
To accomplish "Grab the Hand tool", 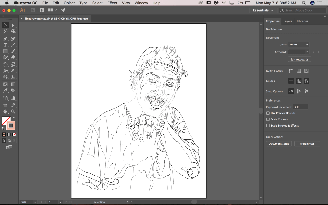I will (5, 111).
